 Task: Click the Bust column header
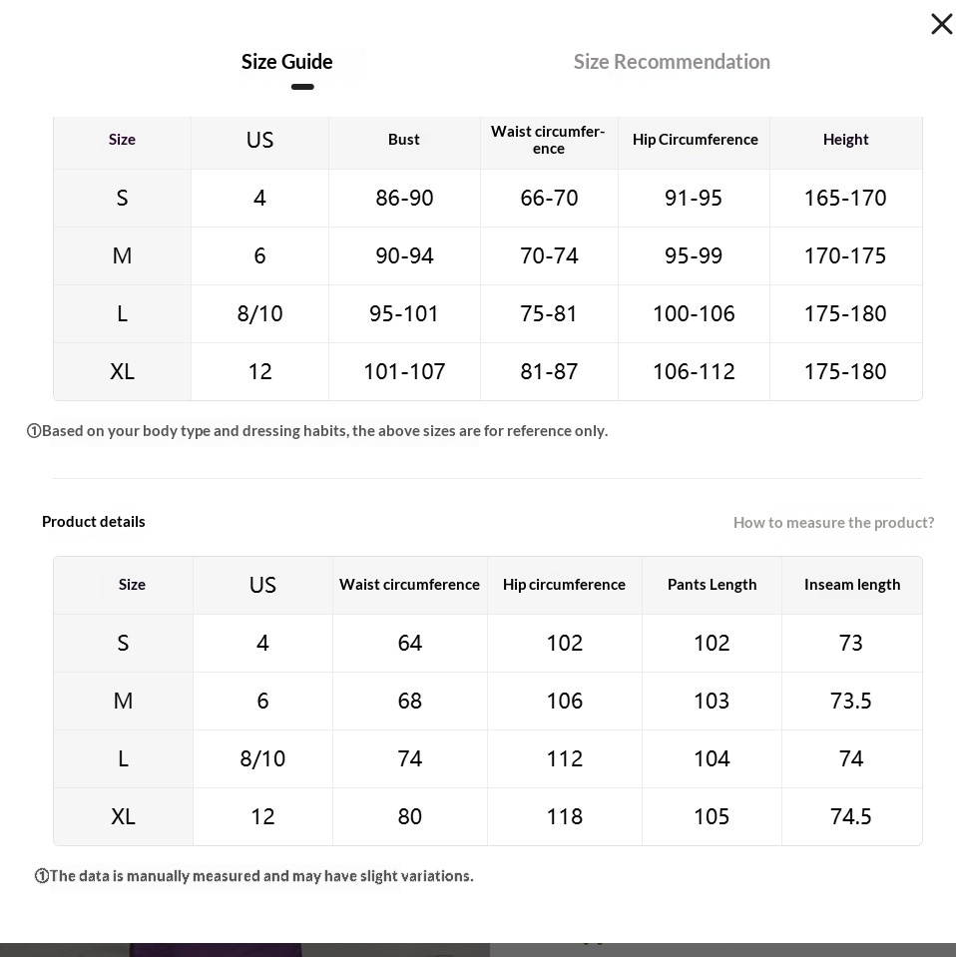(404, 140)
